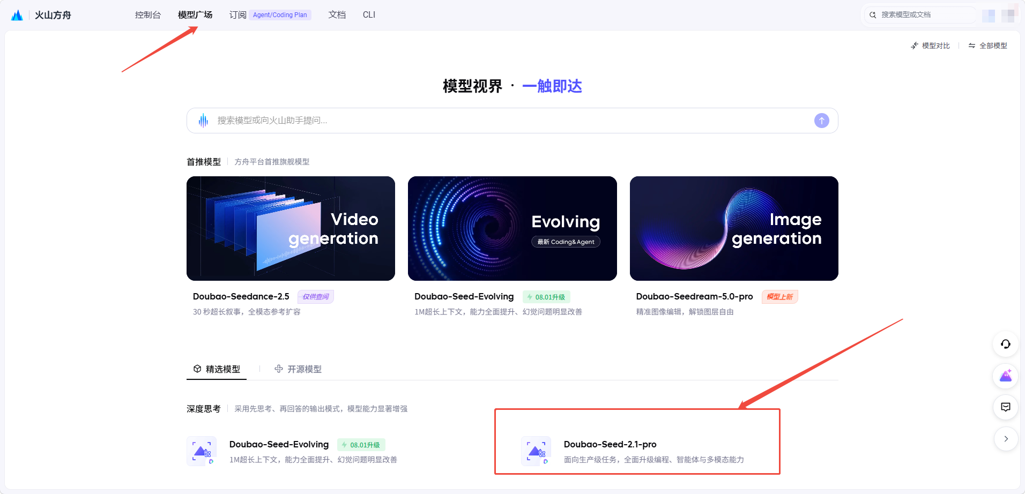1025x494 pixels.
Task: Open the Image generation banner thumbnail
Action: 734,228
